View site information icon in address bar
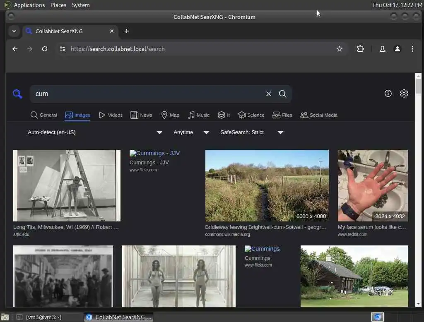 coord(63,49)
